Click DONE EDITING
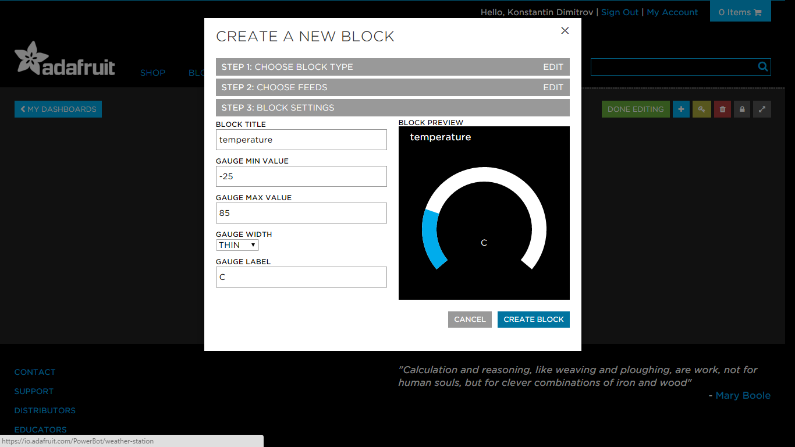795x447 pixels. tap(636, 109)
